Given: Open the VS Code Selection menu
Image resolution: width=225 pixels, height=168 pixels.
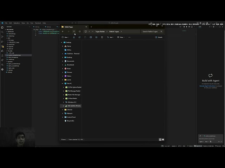Looking at the screenshot, I should click(x=17, y=23).
